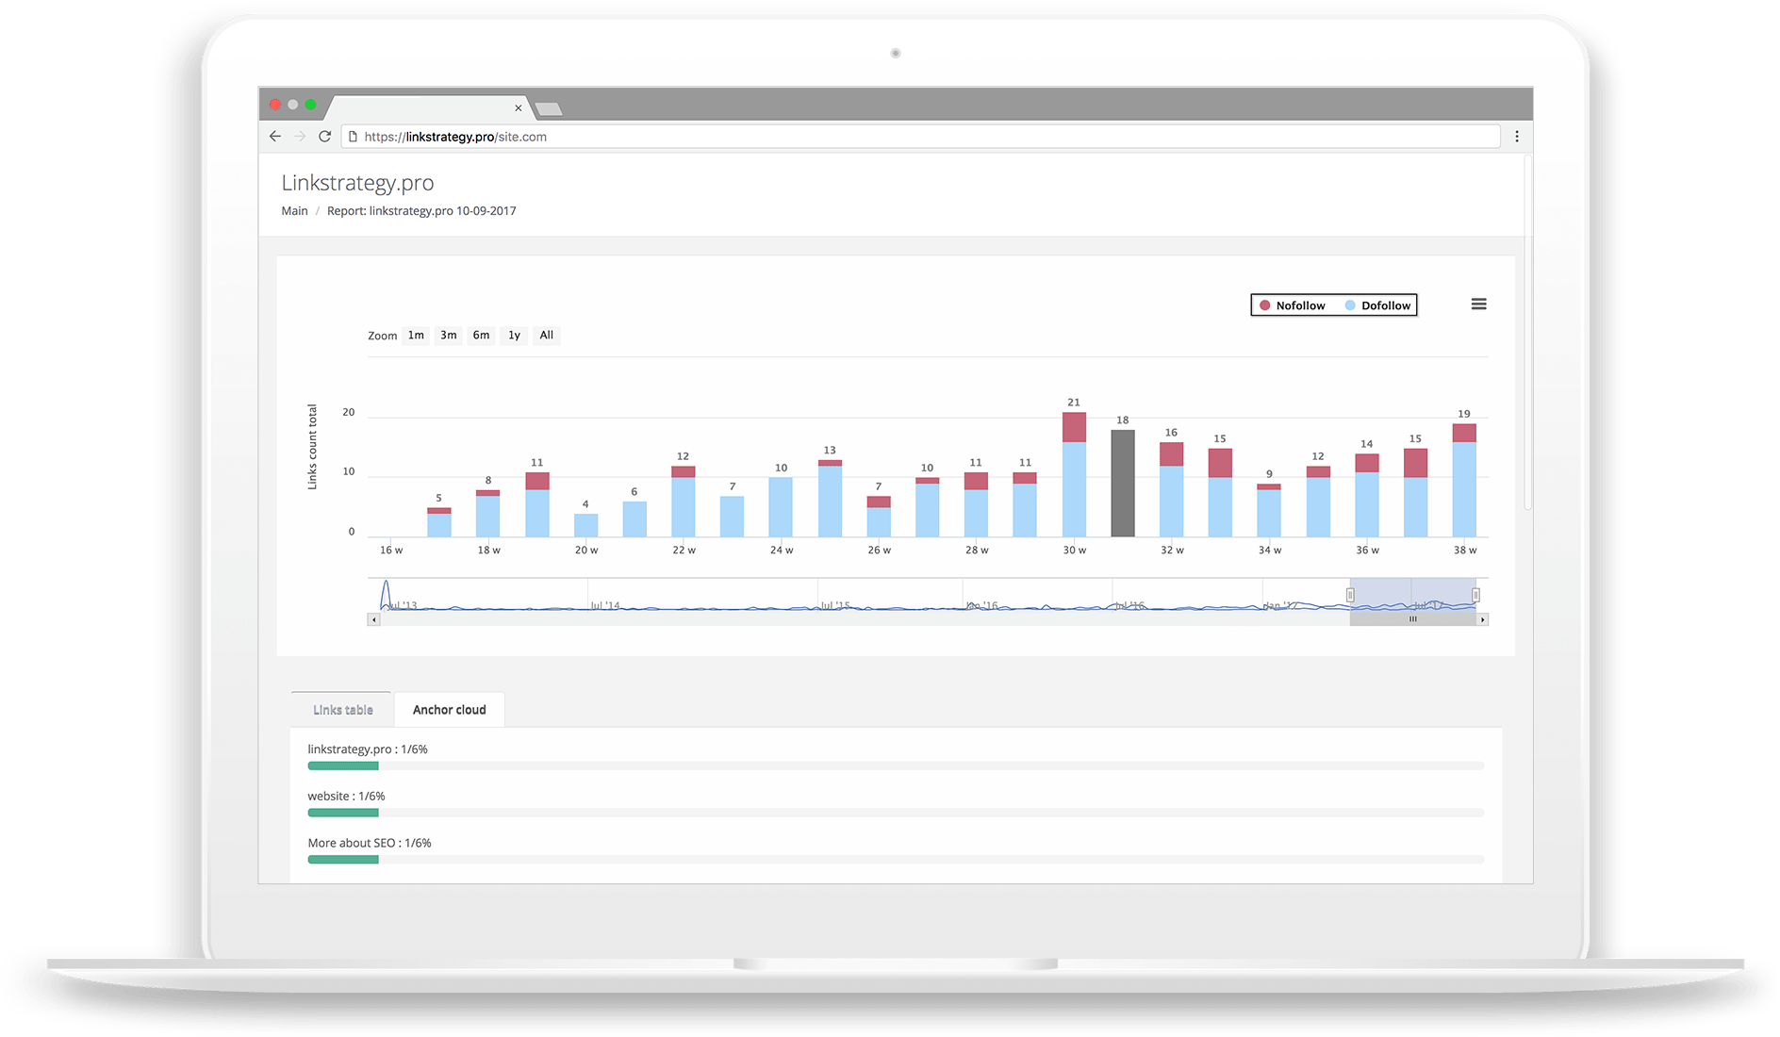Click the left arrow of the range scrollbar
The height and width of the screenshot is (1037, 1780).
[x=373, y=619]
